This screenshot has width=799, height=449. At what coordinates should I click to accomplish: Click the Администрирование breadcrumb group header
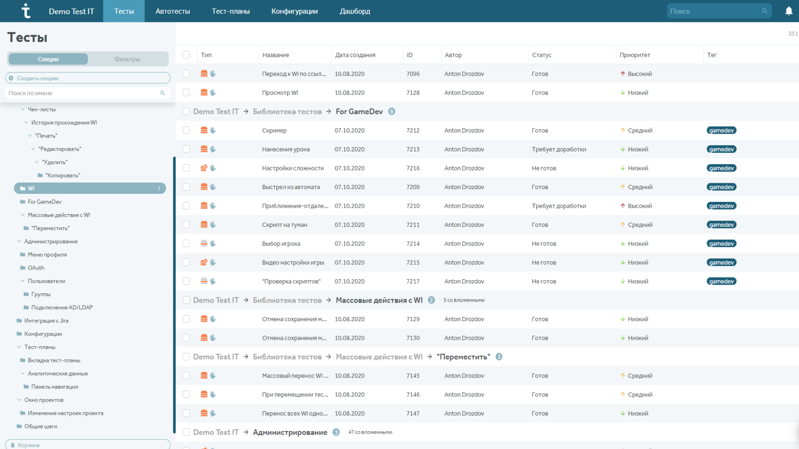[x=290, y=432]
